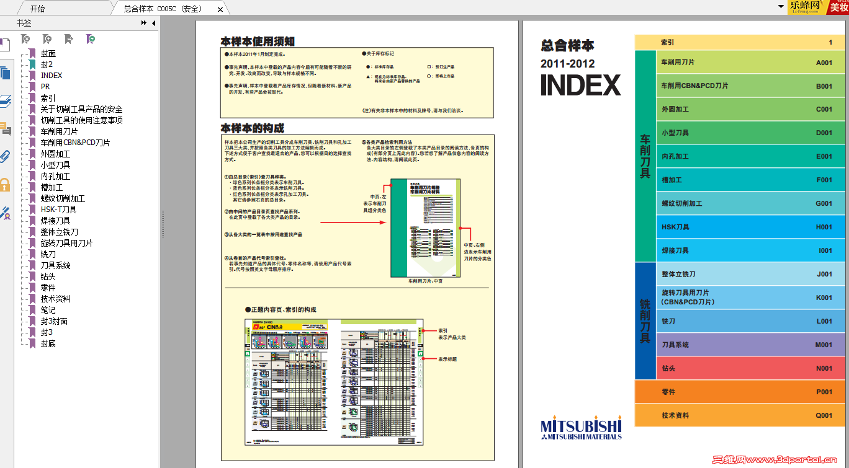
Task: Click 槽加工 F001 row on INDEX page
Action: pos(750,180)
